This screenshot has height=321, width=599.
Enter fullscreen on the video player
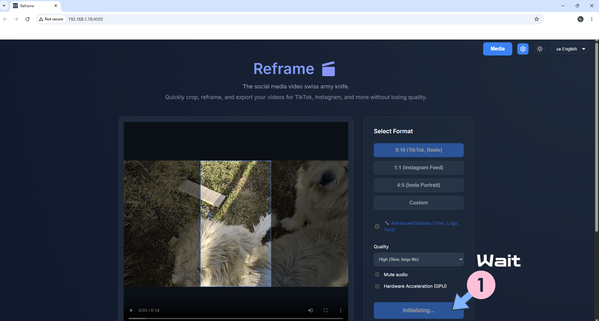point(326,310)
